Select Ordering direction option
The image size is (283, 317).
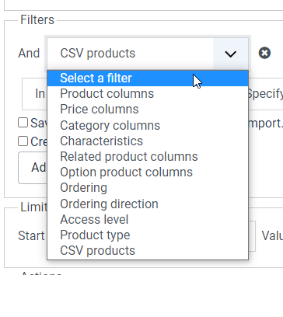[148, 204]
